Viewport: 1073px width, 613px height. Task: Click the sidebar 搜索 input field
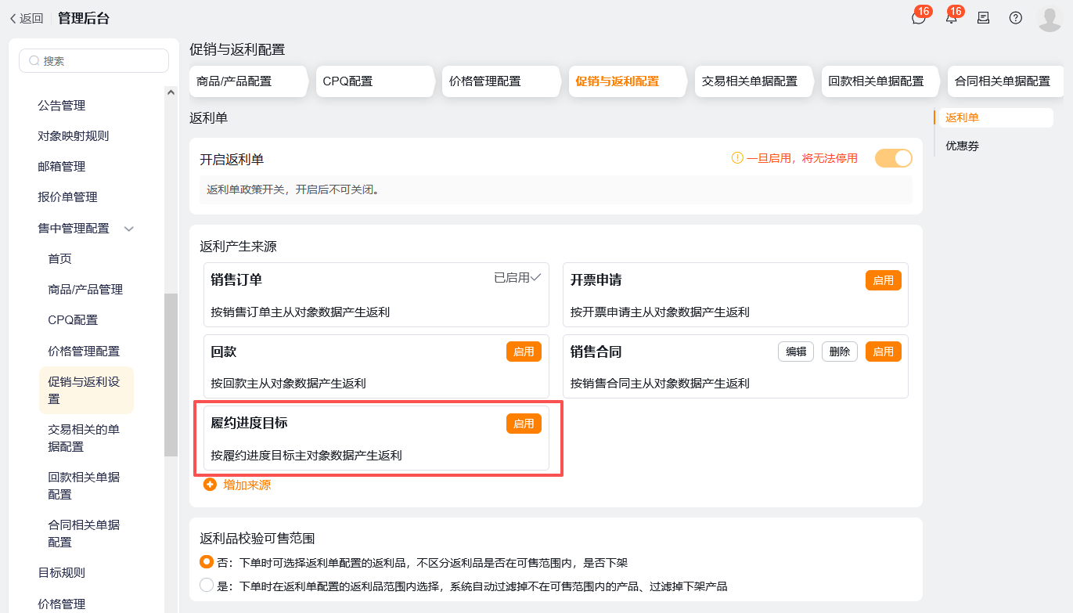click(102, 61)
